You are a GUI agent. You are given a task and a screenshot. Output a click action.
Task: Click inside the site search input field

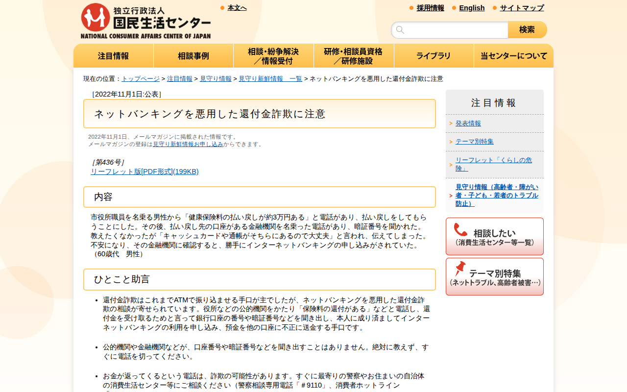click(451, 29)
